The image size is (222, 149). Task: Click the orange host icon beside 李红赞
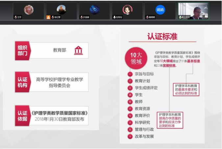point(48,17)
